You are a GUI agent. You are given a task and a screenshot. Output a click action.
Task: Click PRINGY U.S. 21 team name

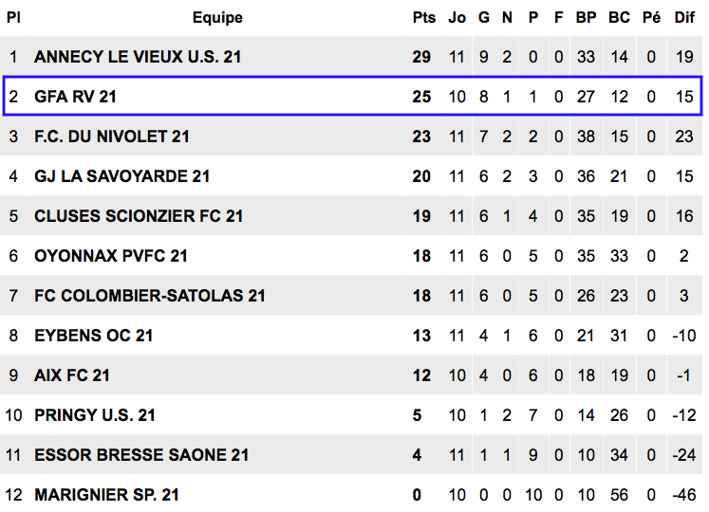[x=95, y=415]
